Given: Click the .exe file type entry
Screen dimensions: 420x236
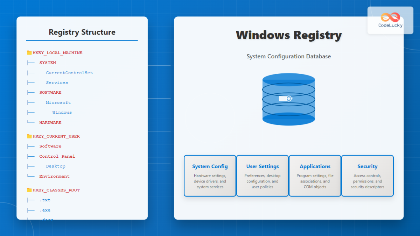Looking at the screenshot, I should point(45,210).
